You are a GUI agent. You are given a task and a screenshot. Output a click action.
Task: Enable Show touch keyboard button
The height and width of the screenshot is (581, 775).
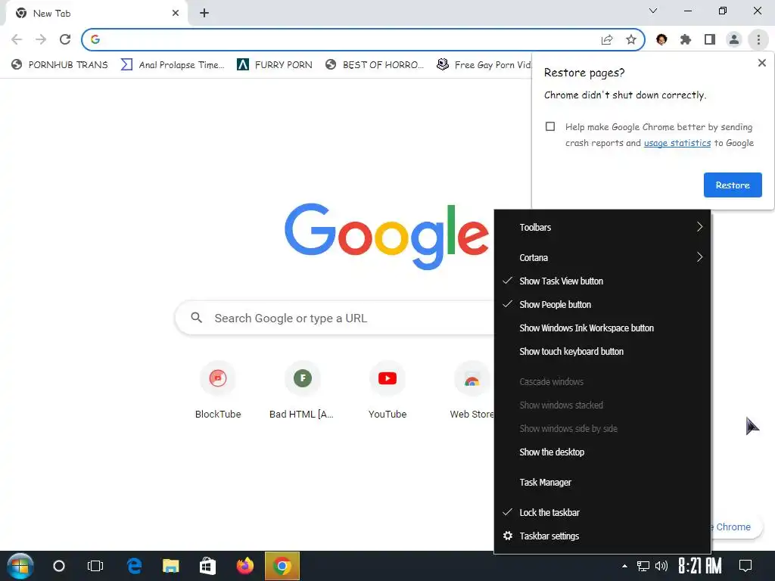click(x=602, y=351)
